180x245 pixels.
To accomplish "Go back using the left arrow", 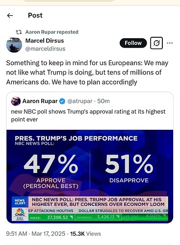I will pos(10,15).
